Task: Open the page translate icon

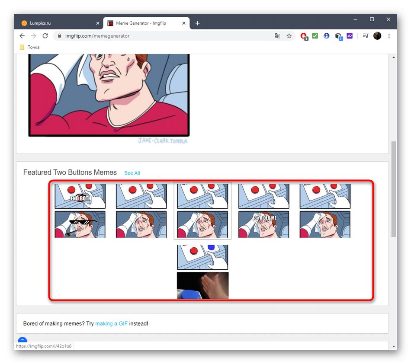Action: pos(277,36)
